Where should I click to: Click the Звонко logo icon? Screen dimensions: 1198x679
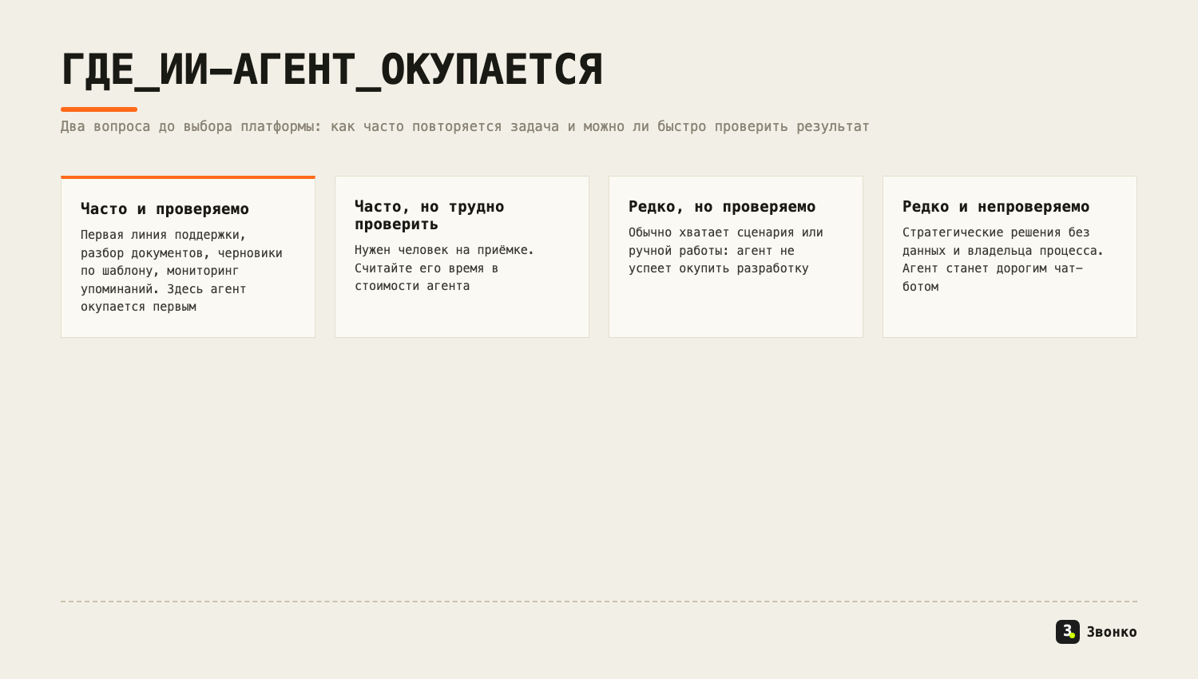click(x=1068, y=632)
